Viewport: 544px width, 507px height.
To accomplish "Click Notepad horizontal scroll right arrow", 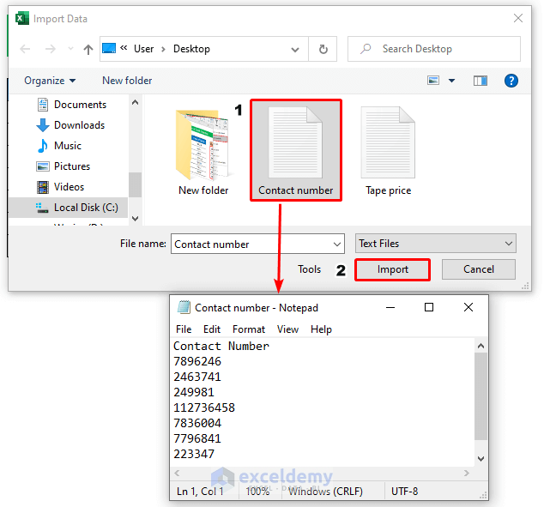I will 467,473.
